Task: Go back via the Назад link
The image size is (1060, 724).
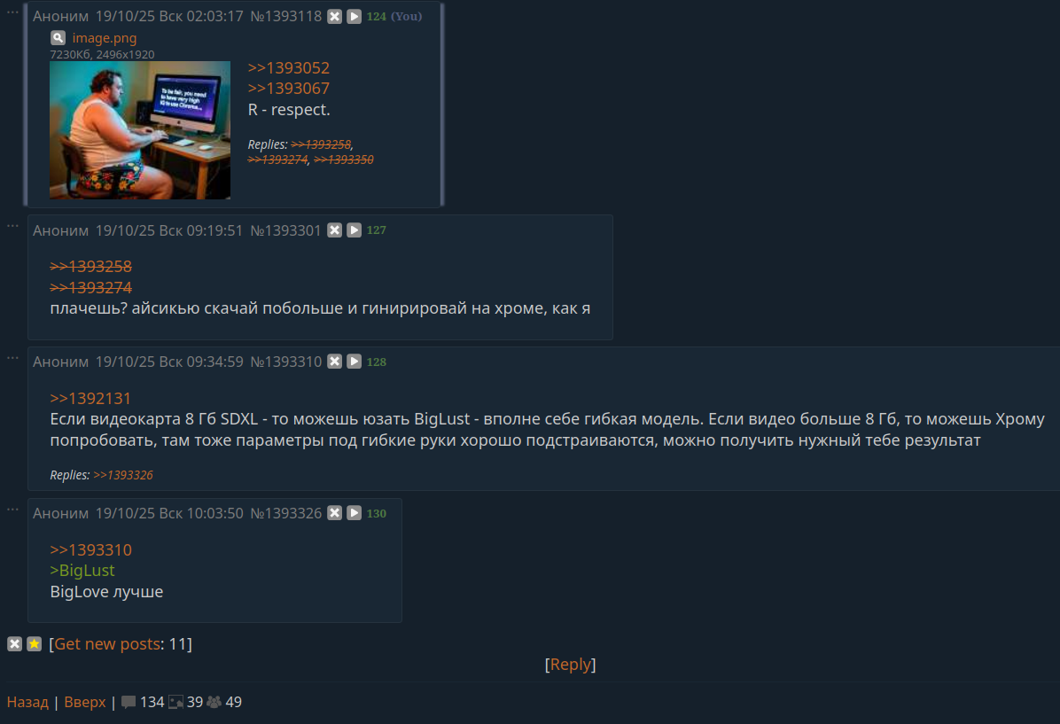Action: click(x=27, y=703)
